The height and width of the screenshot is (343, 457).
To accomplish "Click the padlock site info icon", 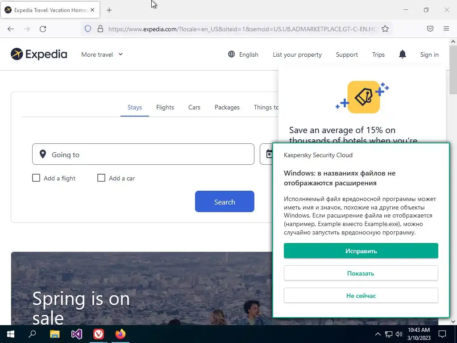I will tap(100, 29).
